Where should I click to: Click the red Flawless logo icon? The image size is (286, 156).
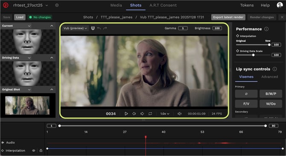coord(6,5)
